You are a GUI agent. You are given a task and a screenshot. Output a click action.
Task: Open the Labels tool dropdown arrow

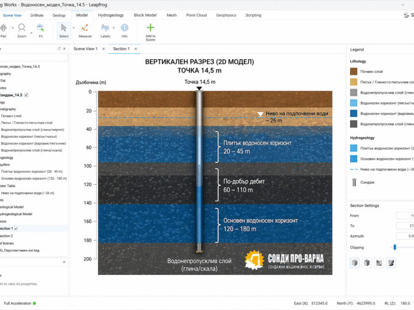[x=114, y=28]
